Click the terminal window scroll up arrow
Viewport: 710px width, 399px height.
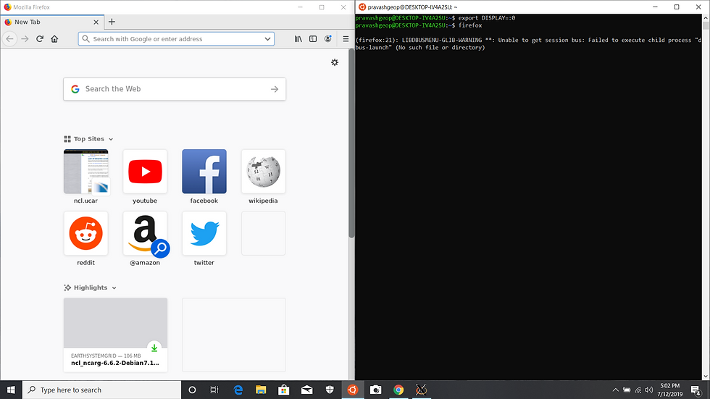click(706, 17)
